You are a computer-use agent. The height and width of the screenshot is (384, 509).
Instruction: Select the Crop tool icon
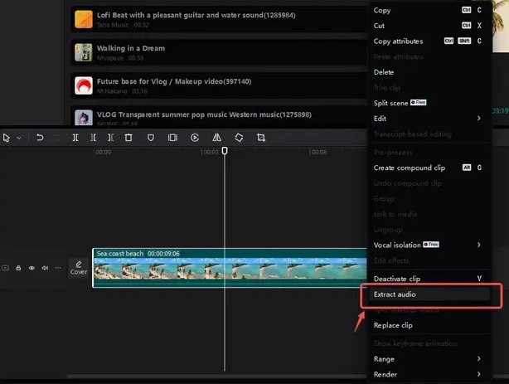click(261, 138)
